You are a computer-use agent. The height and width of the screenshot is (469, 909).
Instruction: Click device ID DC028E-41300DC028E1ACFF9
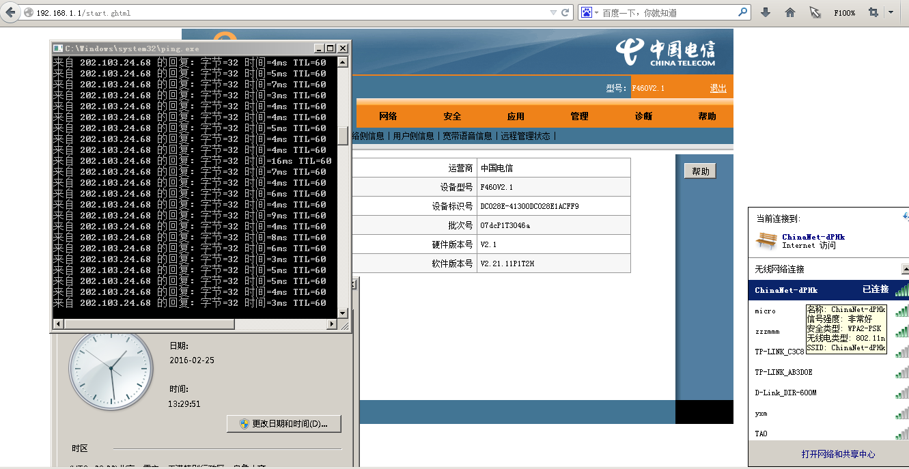coord(529,206)
